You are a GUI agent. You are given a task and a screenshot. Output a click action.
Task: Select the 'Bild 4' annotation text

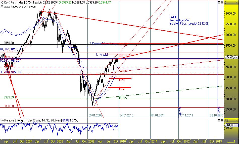coord(173,17)
